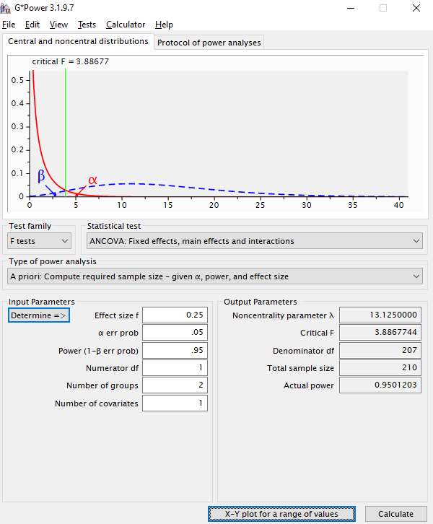Image resolution: width=433 pixels, height=524 pixels.
Task: Select the Total sample size value 210
Action: (380, 367)
